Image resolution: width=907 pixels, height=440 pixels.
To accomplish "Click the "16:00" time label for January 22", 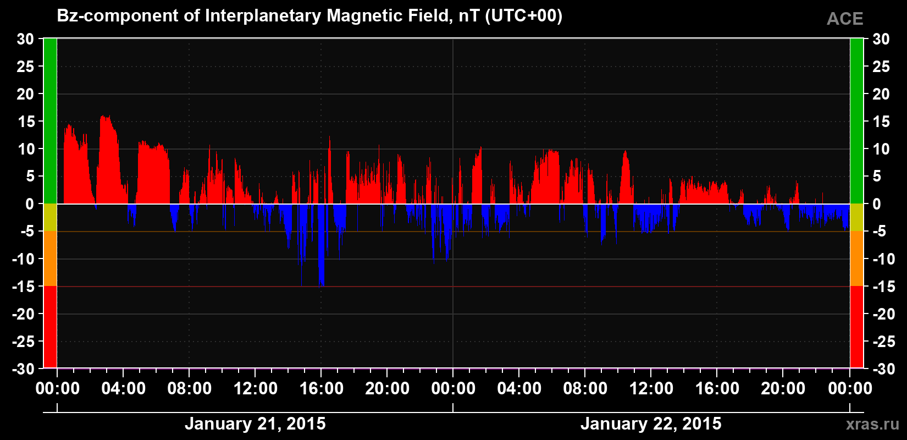I will click(717, 389).
